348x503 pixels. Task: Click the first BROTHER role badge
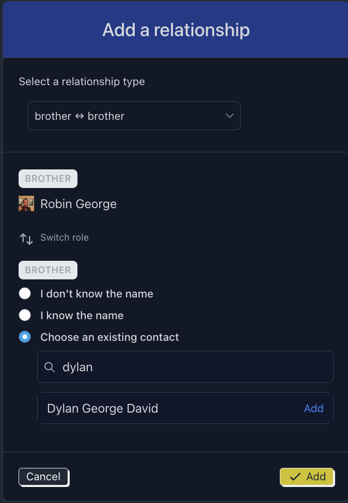[48, 178]
